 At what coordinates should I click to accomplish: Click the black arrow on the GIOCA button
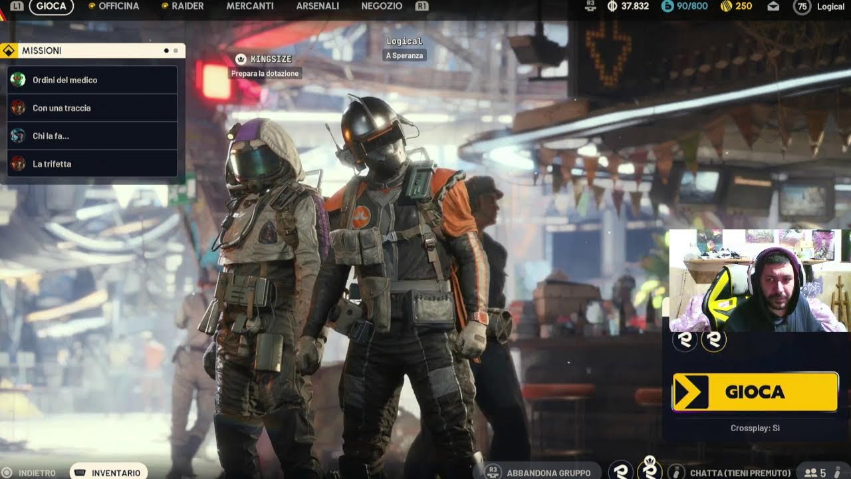pos(691,393)
